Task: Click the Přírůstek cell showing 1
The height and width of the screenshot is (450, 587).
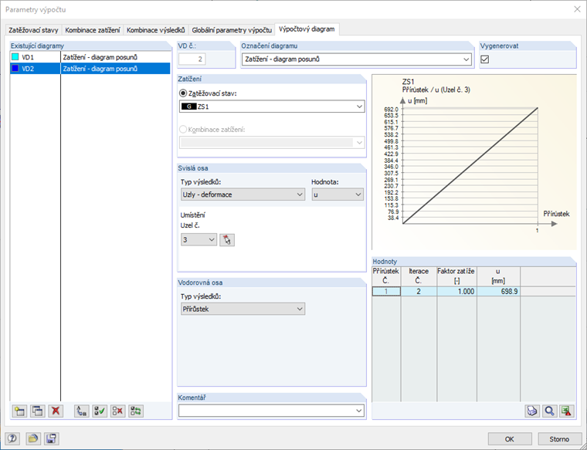Action: [x=386, y=292]
